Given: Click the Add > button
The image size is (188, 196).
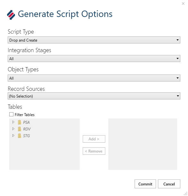Looking at the screenshot, I should [94, 139].
